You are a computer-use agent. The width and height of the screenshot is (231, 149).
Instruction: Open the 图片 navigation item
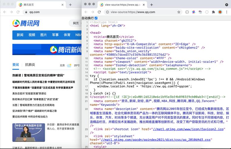tap(43, 35)
